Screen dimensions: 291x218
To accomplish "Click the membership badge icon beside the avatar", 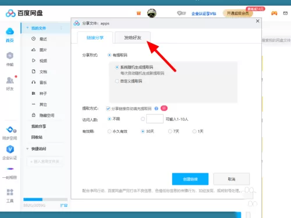I will click(181, 13).
